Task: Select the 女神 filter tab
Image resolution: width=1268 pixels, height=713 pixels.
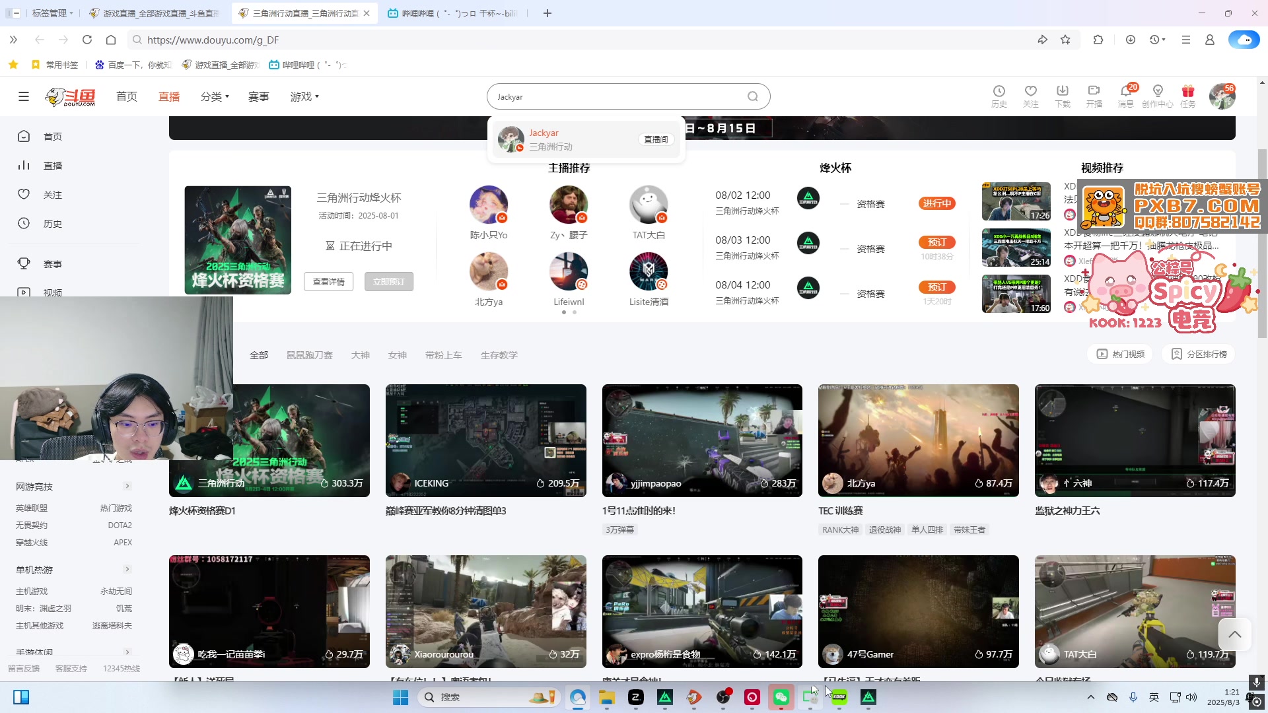Action: pyautogui.click(x=398, y=355)
